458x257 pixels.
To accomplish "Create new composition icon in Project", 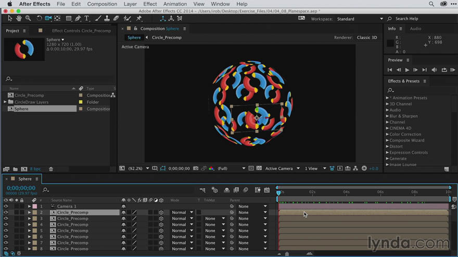I will click(x=24, y=169).
